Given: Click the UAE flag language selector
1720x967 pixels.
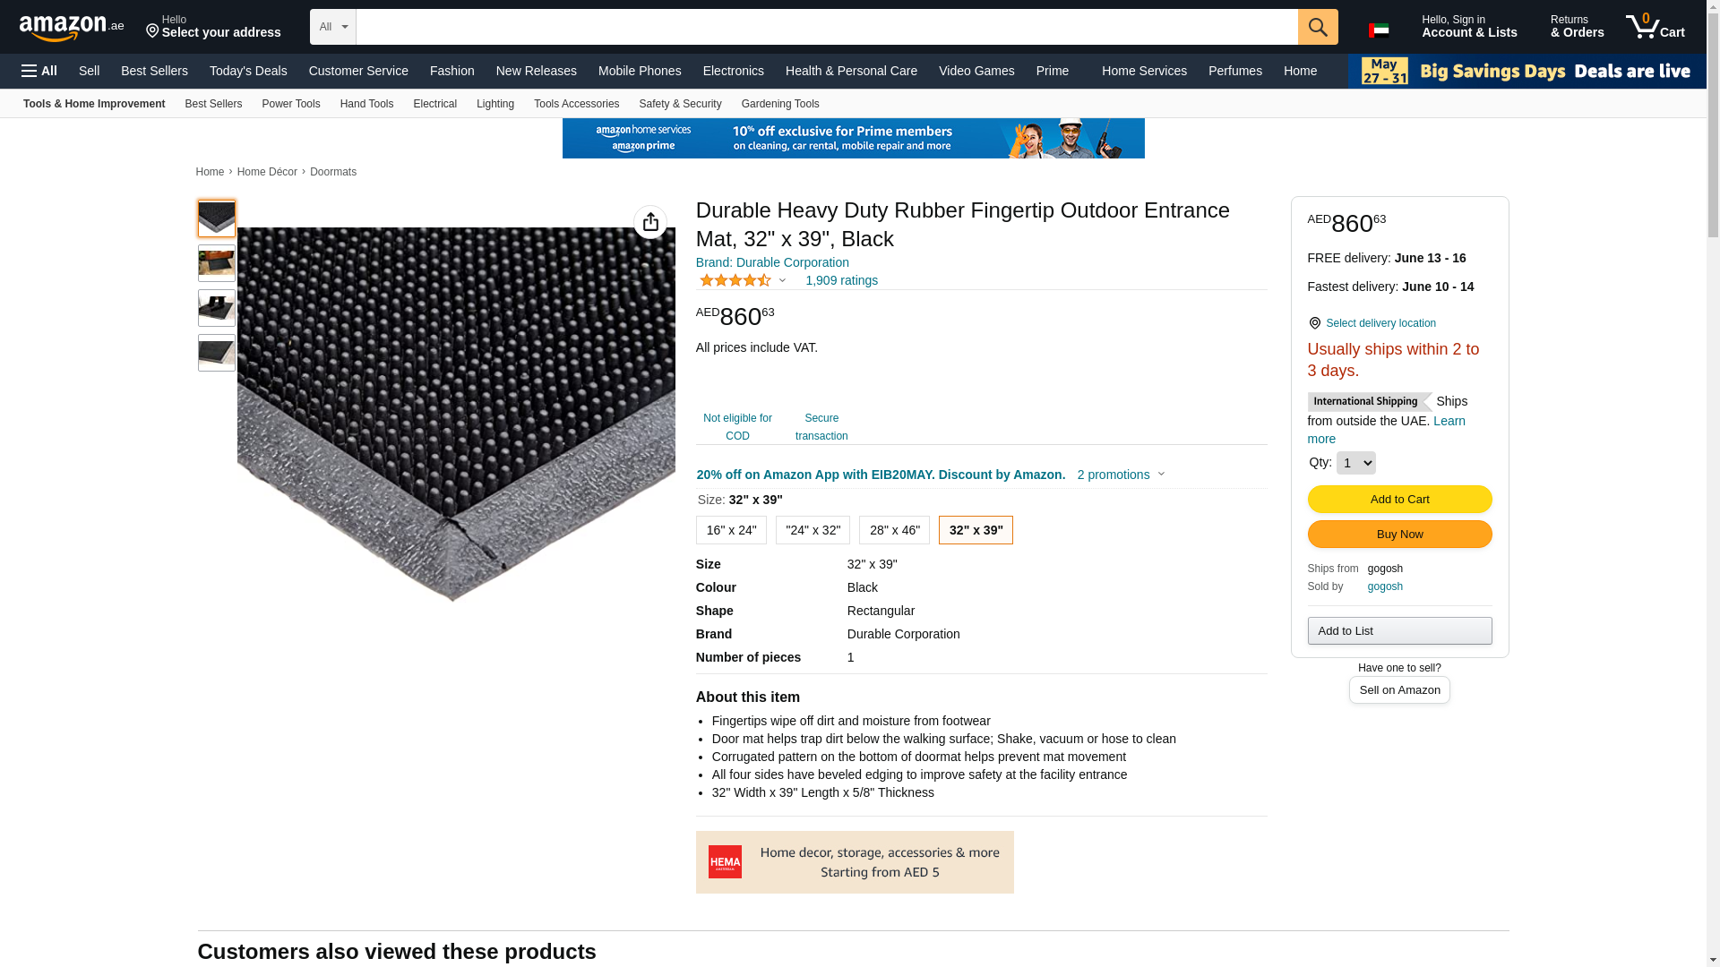Looking at the screenshot, I should 1379,30.
